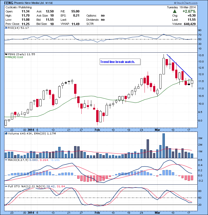
Task: Click the green up-triangle change indicator
Action: 175,11
